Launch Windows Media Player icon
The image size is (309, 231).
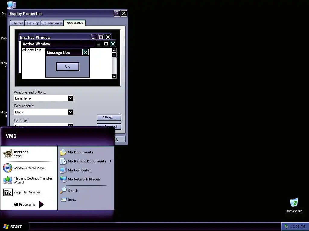8,168
